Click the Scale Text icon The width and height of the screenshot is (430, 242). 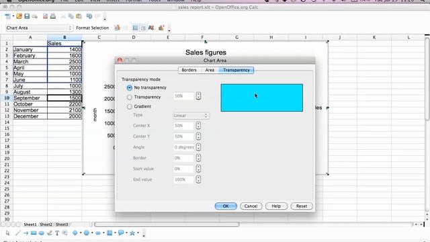pos(151,28)
